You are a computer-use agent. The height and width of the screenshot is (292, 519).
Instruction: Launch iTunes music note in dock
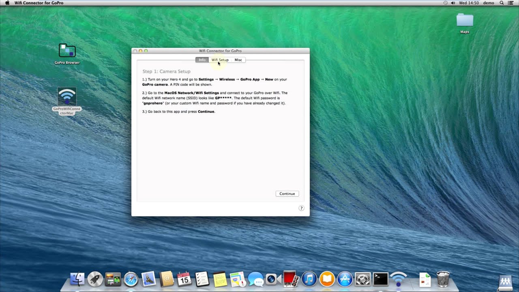tap(309, 279)
